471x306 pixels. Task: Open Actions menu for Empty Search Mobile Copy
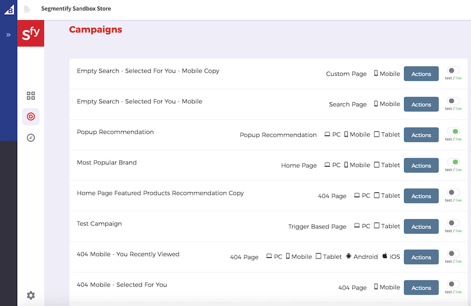tap(421, 74)
